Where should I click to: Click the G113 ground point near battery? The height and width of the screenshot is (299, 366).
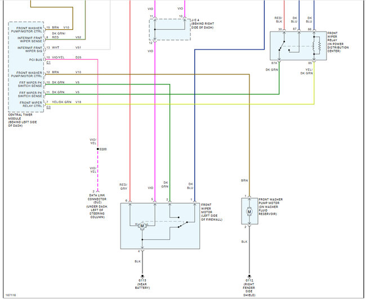point(142,276)
